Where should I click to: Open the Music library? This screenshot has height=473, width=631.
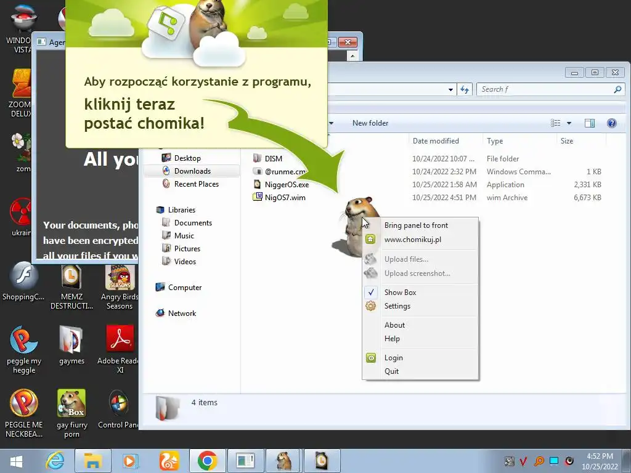[x=184, y=236]
